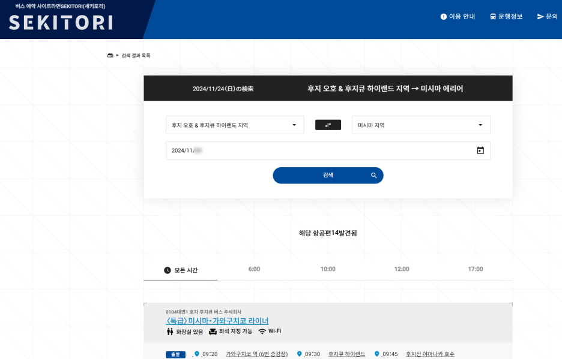The height and width of the screenshot is (359, 562).
Task: Select 0104대변1 호차 후지큐 버스 주식회사 text
Action: (x=204, y=312)
